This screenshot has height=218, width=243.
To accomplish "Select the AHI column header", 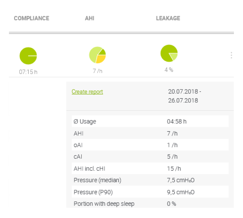I will (x=89, y=18).
